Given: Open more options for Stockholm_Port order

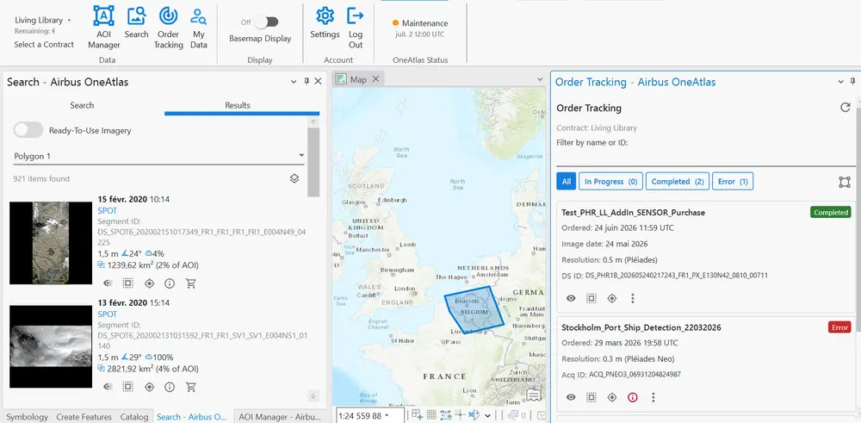Looking at the screenshot, I should click(x=653, y=397).
